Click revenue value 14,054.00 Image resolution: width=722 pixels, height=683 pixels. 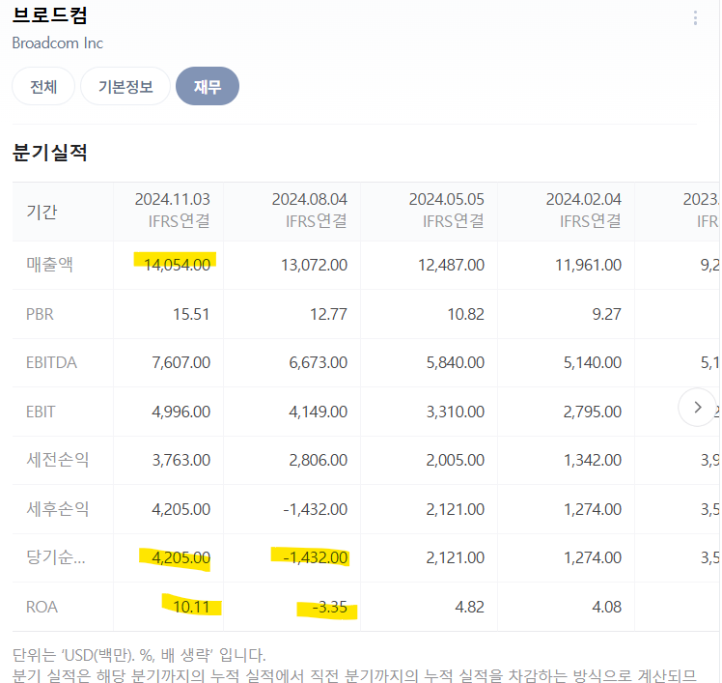pyautogui.click(x=177, y=265)
